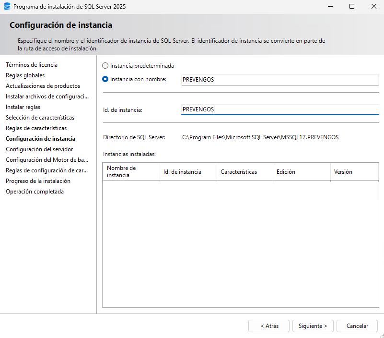The height and width of the screenshot is (338, 384).
Task: Open the Operación completada step
Action: click(x=35, y=191)
